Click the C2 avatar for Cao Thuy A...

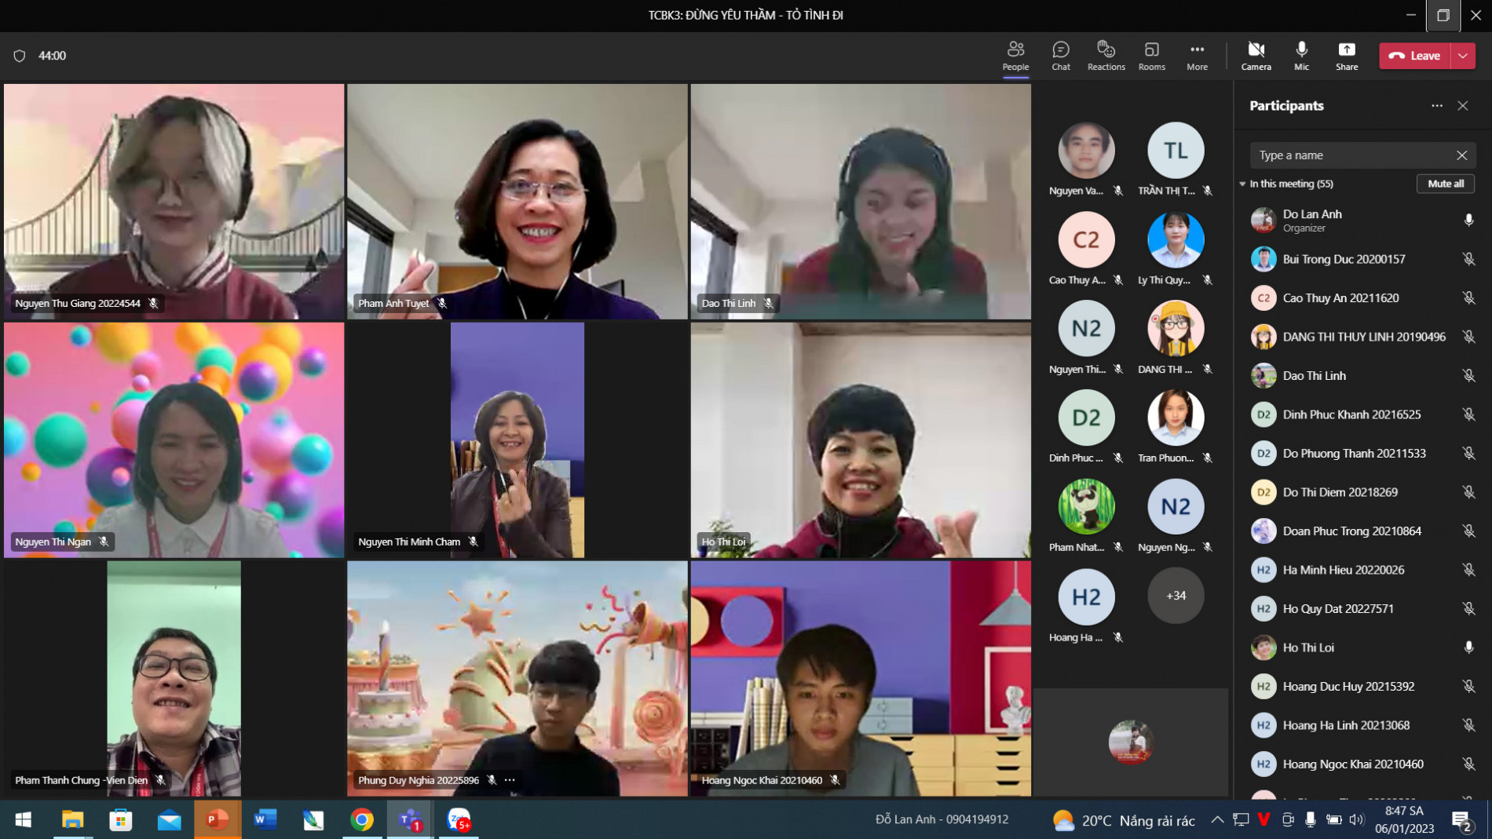point(1086,239)
